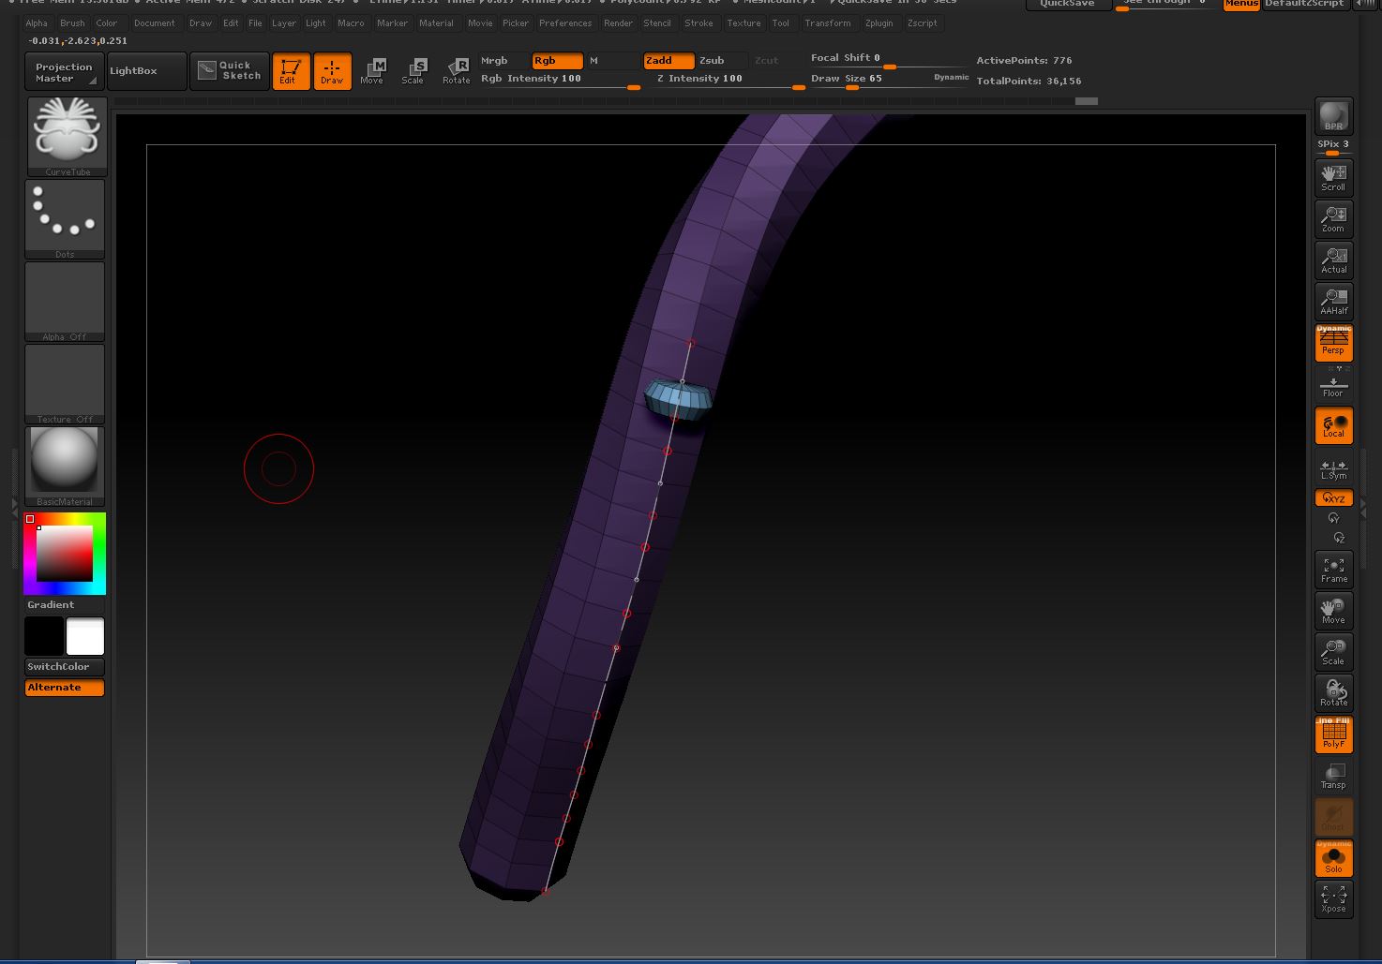Open the CurveTube brush picker
Screen dimensions: 1382x964
66,137
